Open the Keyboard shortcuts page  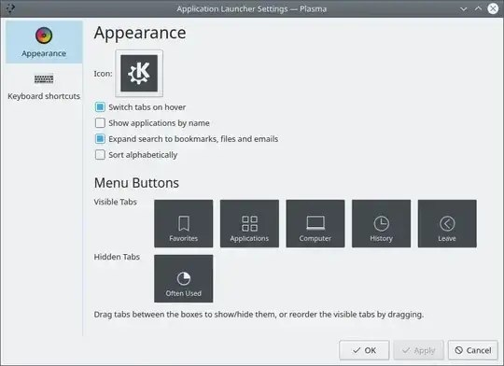click(44, 86)
